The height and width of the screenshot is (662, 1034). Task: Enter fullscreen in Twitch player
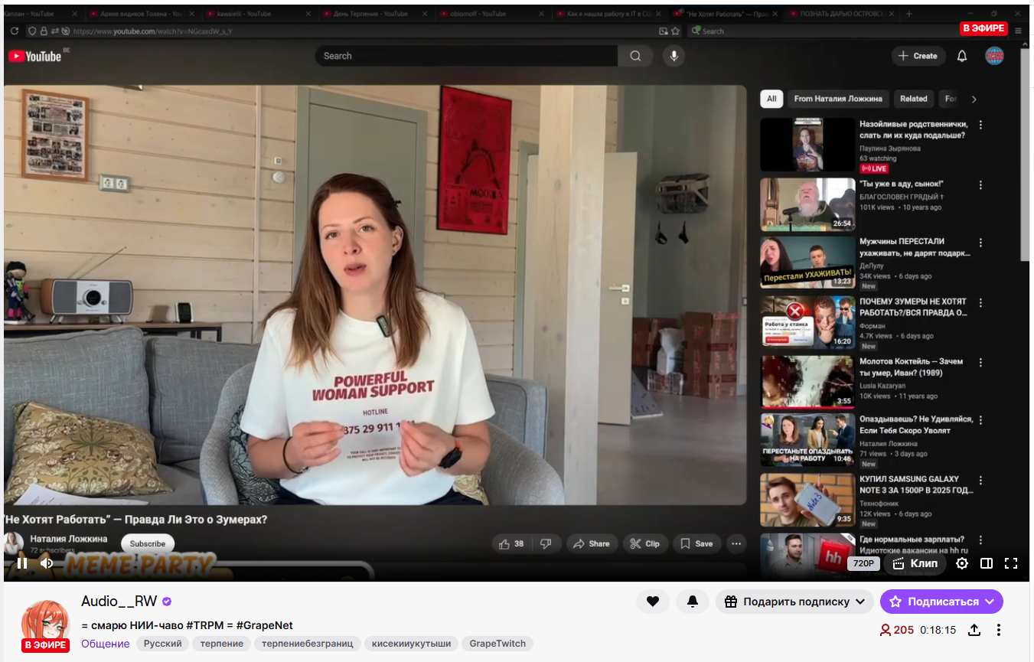[x=1011, y=563]
